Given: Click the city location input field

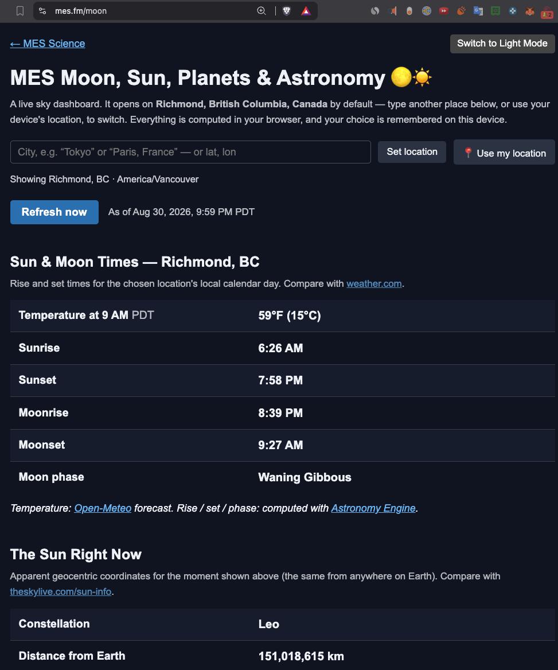Looking at the screenshot, I should [x=190, y=152].
